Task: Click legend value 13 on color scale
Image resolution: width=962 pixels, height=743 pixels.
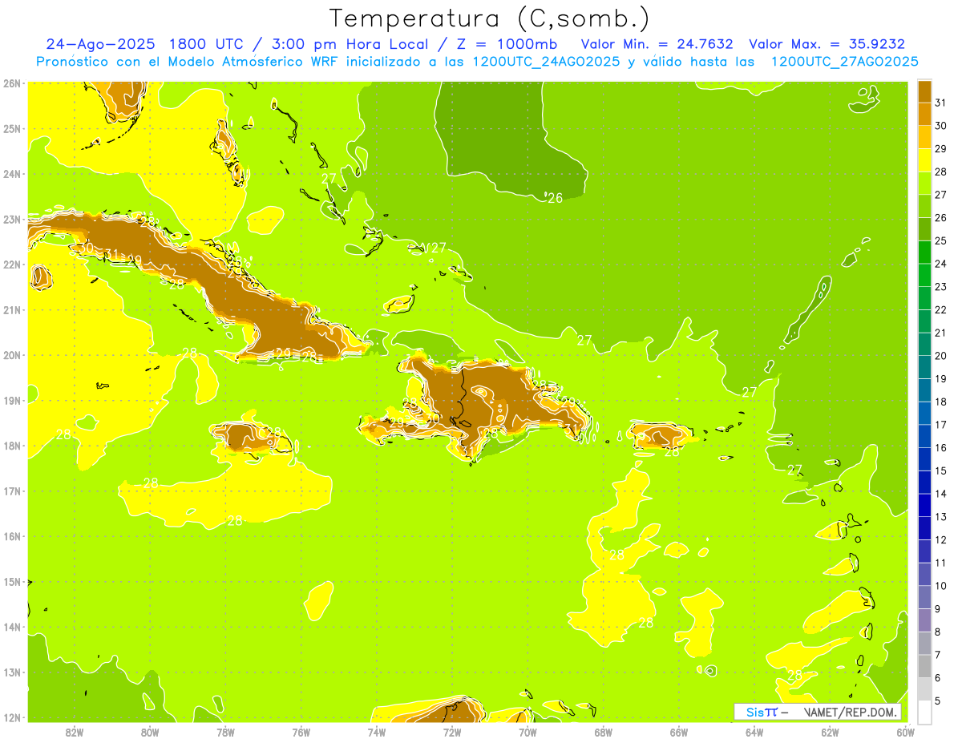Action: coord(941,517)
